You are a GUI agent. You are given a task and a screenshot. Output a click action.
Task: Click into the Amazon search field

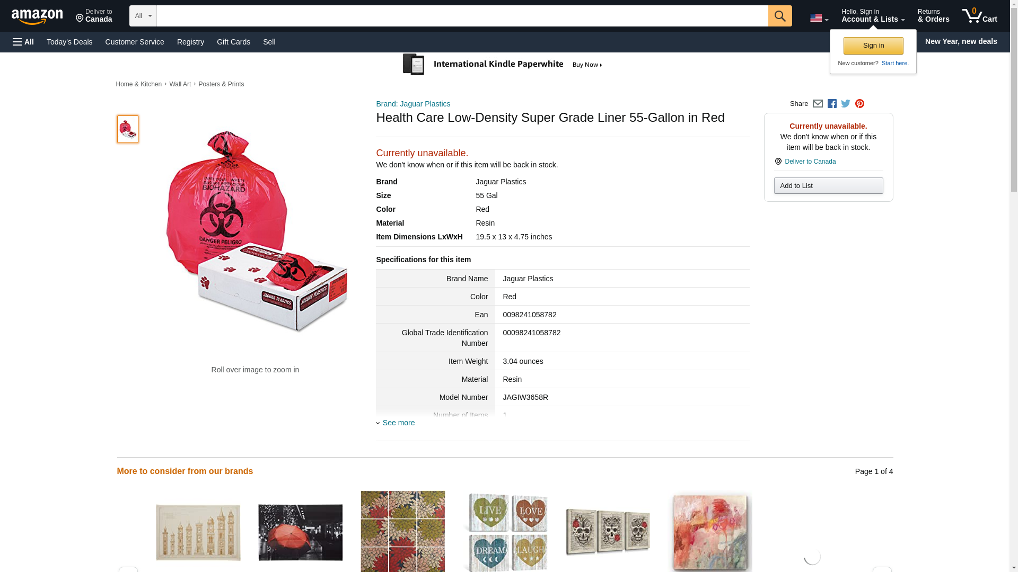click(x=462, y=16)
